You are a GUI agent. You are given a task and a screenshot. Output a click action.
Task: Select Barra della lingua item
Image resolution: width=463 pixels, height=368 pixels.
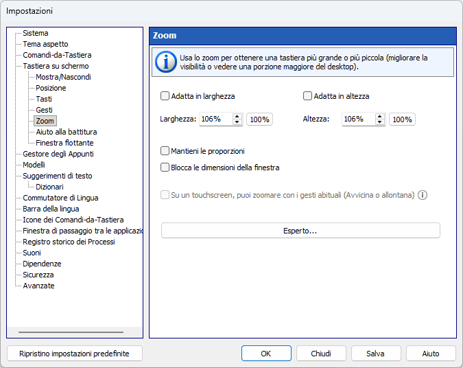coord(51,209)
